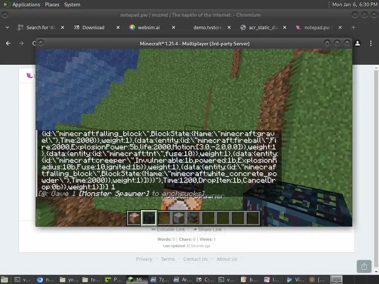The image size is (379, 284).
Task: Select the dark item in fifth hotbar slot
Action: pos(194,218)
